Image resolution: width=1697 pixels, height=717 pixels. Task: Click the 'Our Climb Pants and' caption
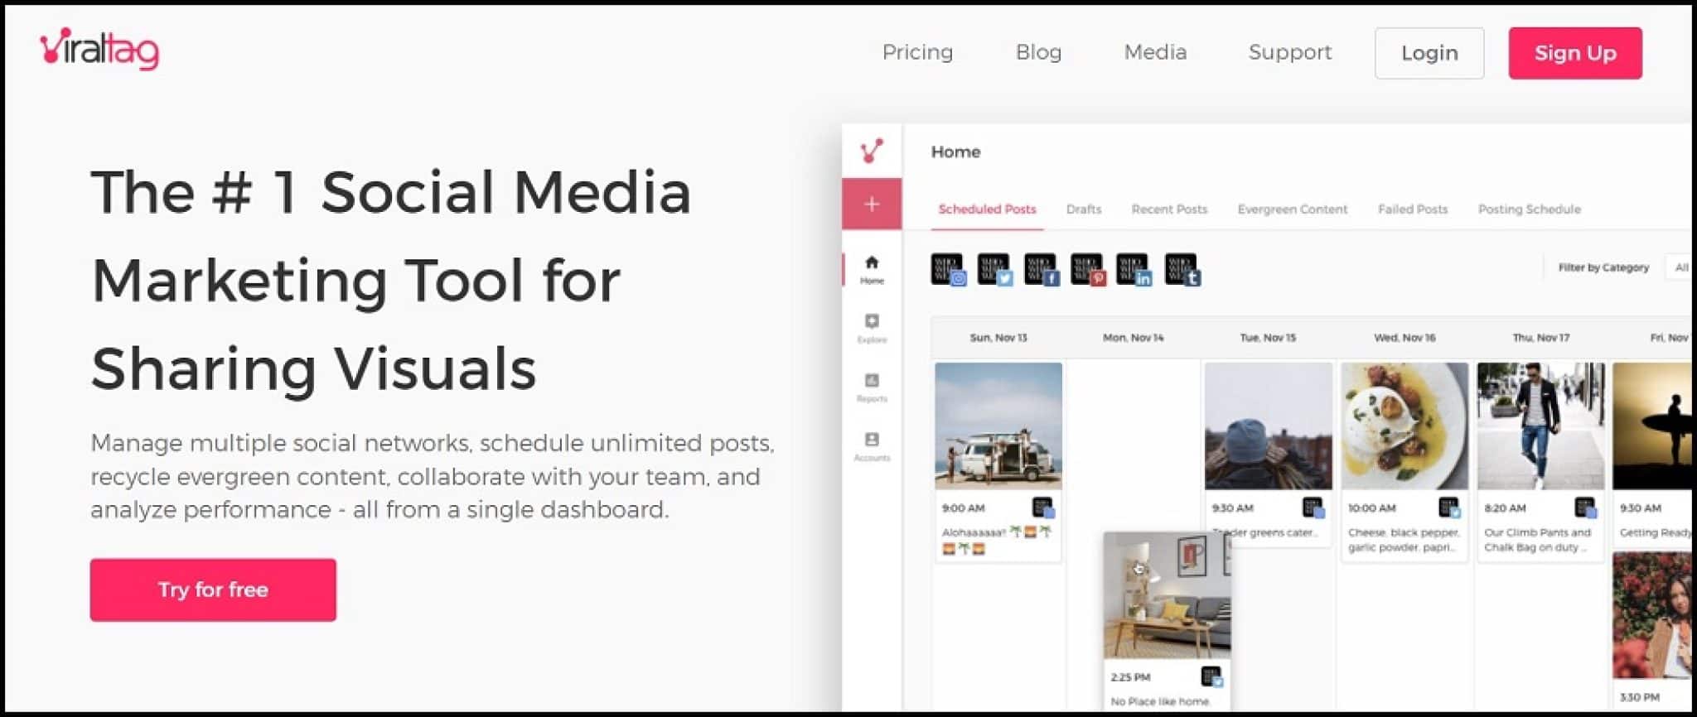coord(1538,540)
